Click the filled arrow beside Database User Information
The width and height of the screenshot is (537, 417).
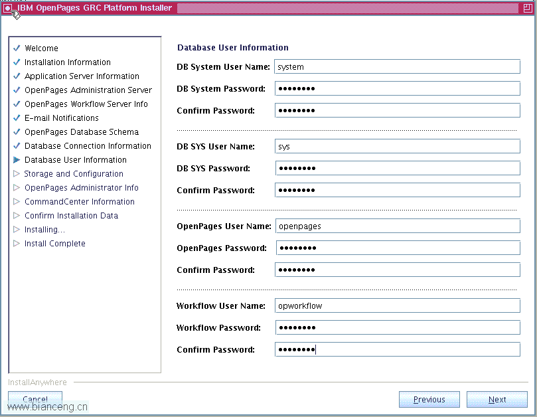pyautogui.click(x=17, y=159)
